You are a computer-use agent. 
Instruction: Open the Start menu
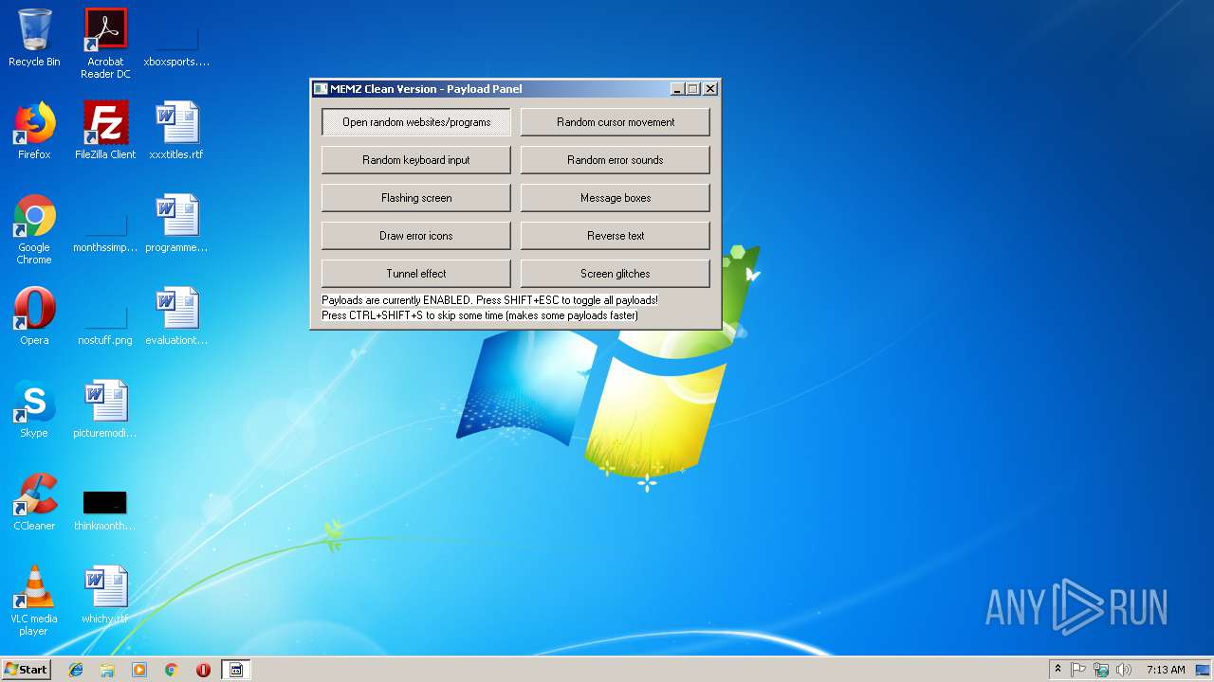(x=27, y=670)
